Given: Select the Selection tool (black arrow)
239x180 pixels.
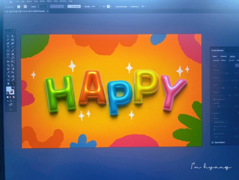Looking at the screenshot, I should 8,36.
